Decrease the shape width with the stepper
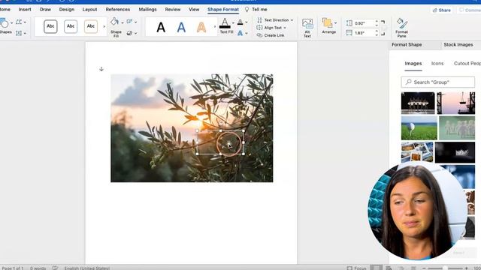Image resolution: width=481 pixels, height=270 pixels. 377,35
